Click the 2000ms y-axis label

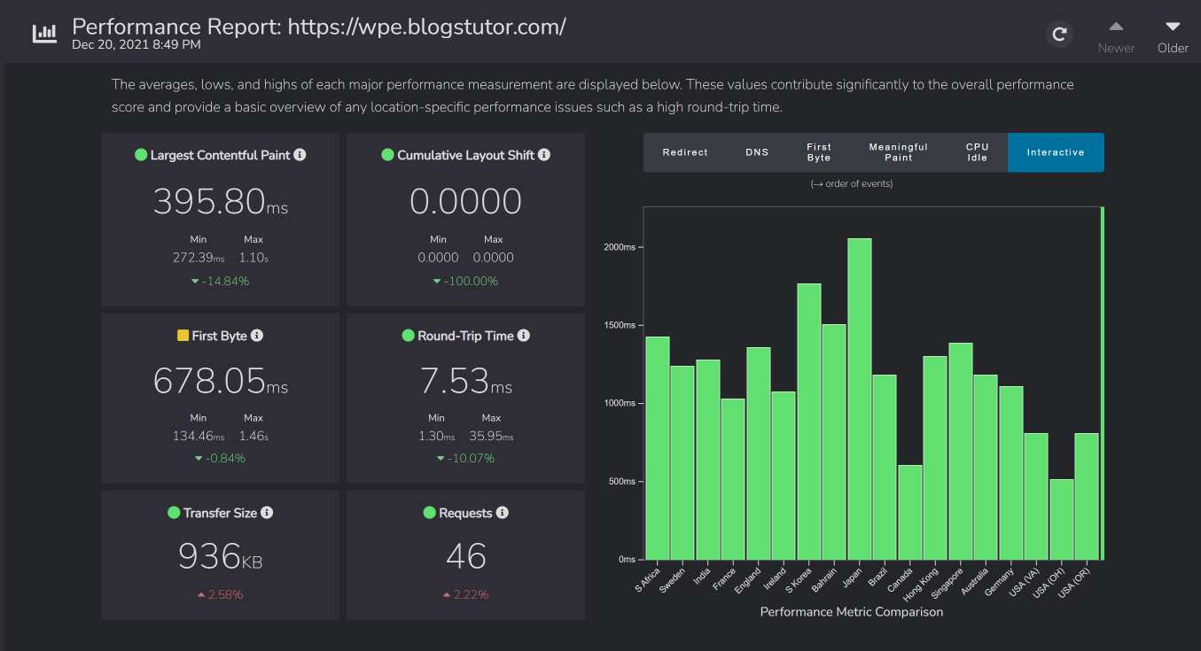[x=619, y=247]
